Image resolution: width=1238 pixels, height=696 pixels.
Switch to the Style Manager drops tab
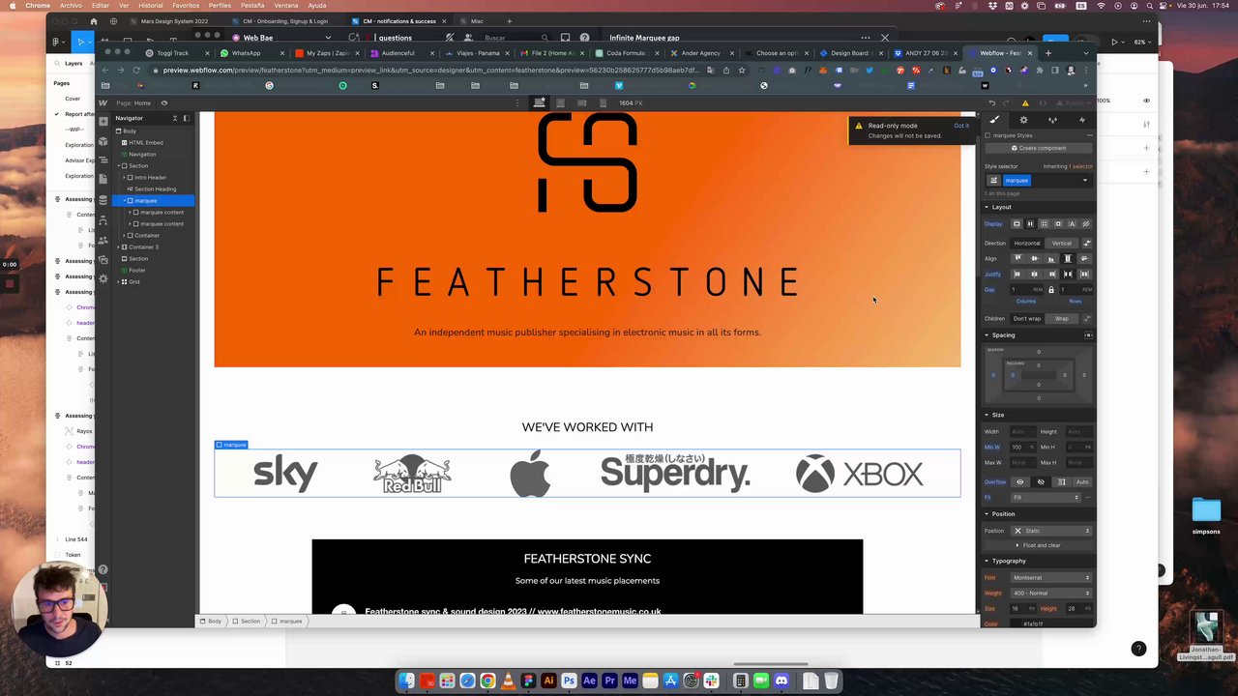point(1052,120)
